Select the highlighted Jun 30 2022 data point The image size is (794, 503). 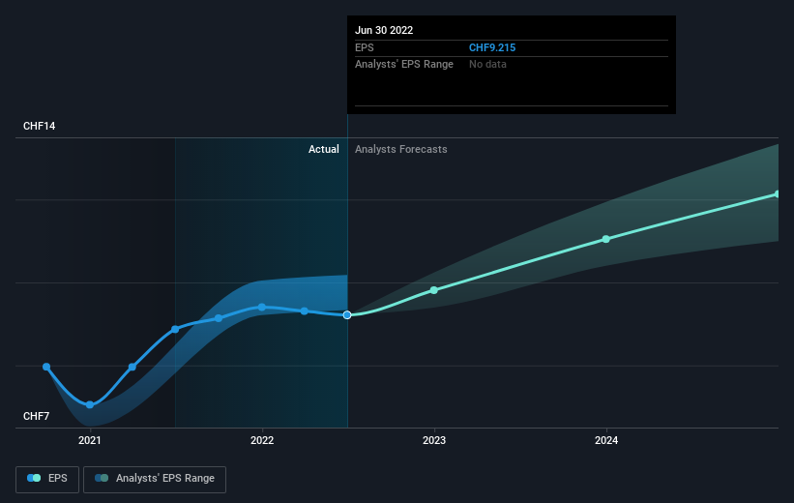click(347, 315)
